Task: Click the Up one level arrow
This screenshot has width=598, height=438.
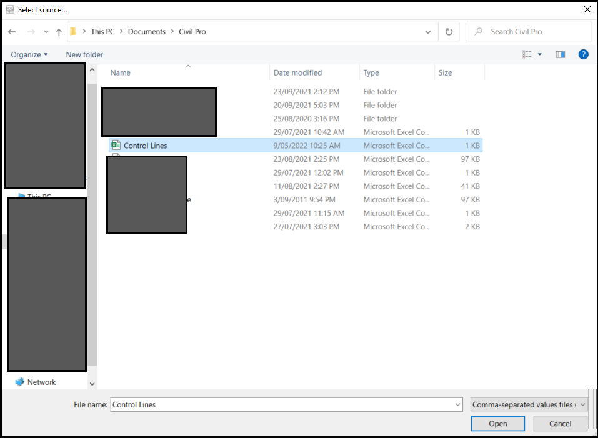Action: tap(59, 32)
